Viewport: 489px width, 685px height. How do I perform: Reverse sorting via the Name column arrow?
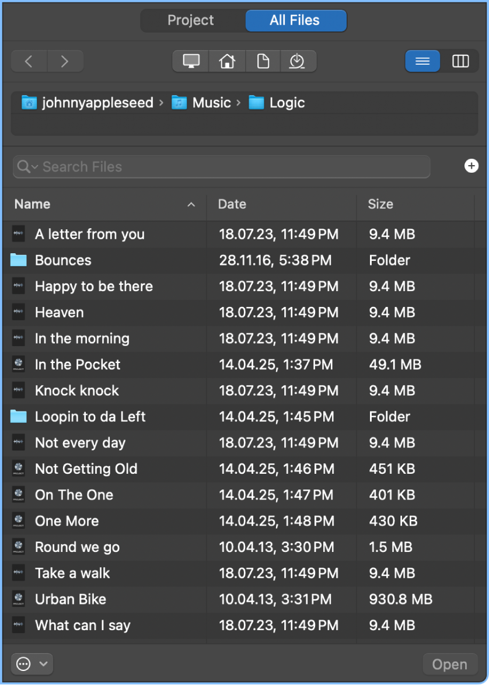pos(191,205)
